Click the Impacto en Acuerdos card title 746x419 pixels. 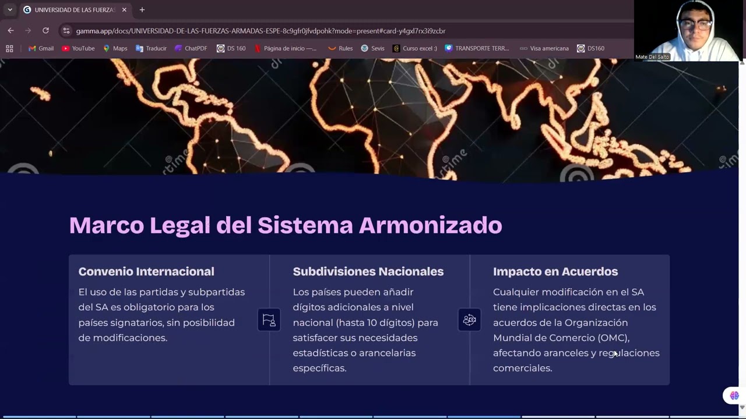pos(555,271)
